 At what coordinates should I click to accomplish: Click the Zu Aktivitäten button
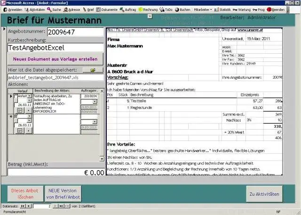pyautogui.click(x=264, y=194)
